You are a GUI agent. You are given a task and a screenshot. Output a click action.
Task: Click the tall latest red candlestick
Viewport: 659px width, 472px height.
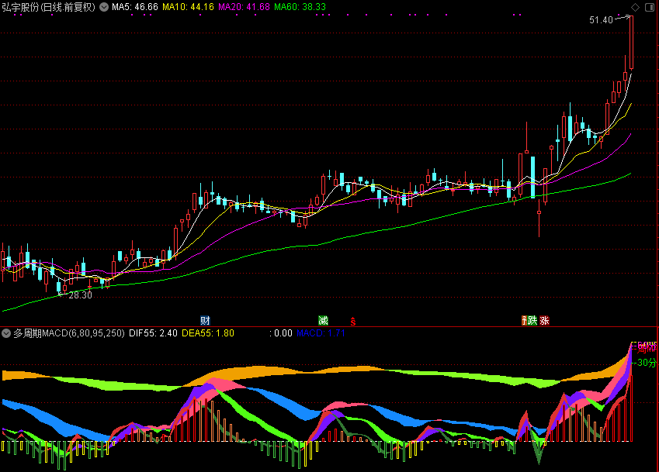631,43
